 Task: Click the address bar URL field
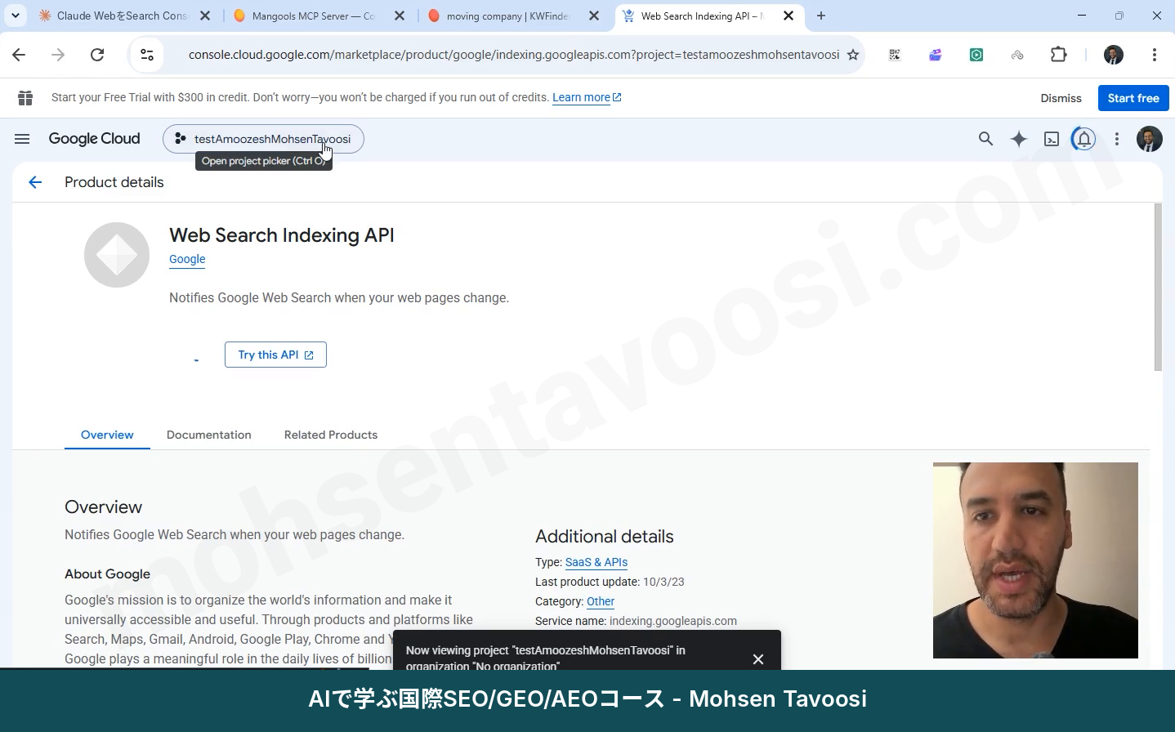pos(513,55)
